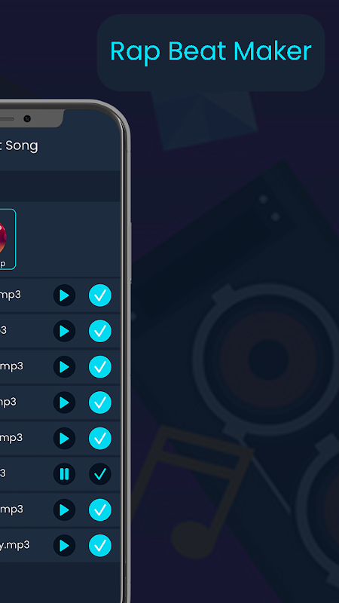Viewport: 339px width, 603px height.
Task: Pause the currently playing sixth track
Action: click(64, 474)
